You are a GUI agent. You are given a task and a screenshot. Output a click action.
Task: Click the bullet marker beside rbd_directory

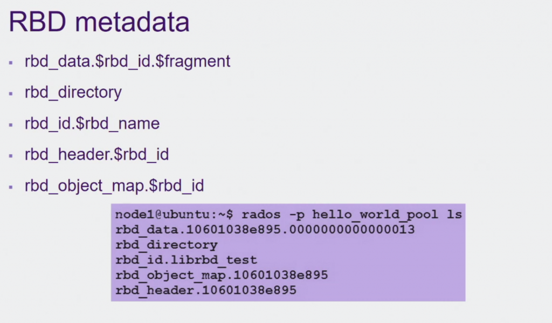tap(11, 94)
